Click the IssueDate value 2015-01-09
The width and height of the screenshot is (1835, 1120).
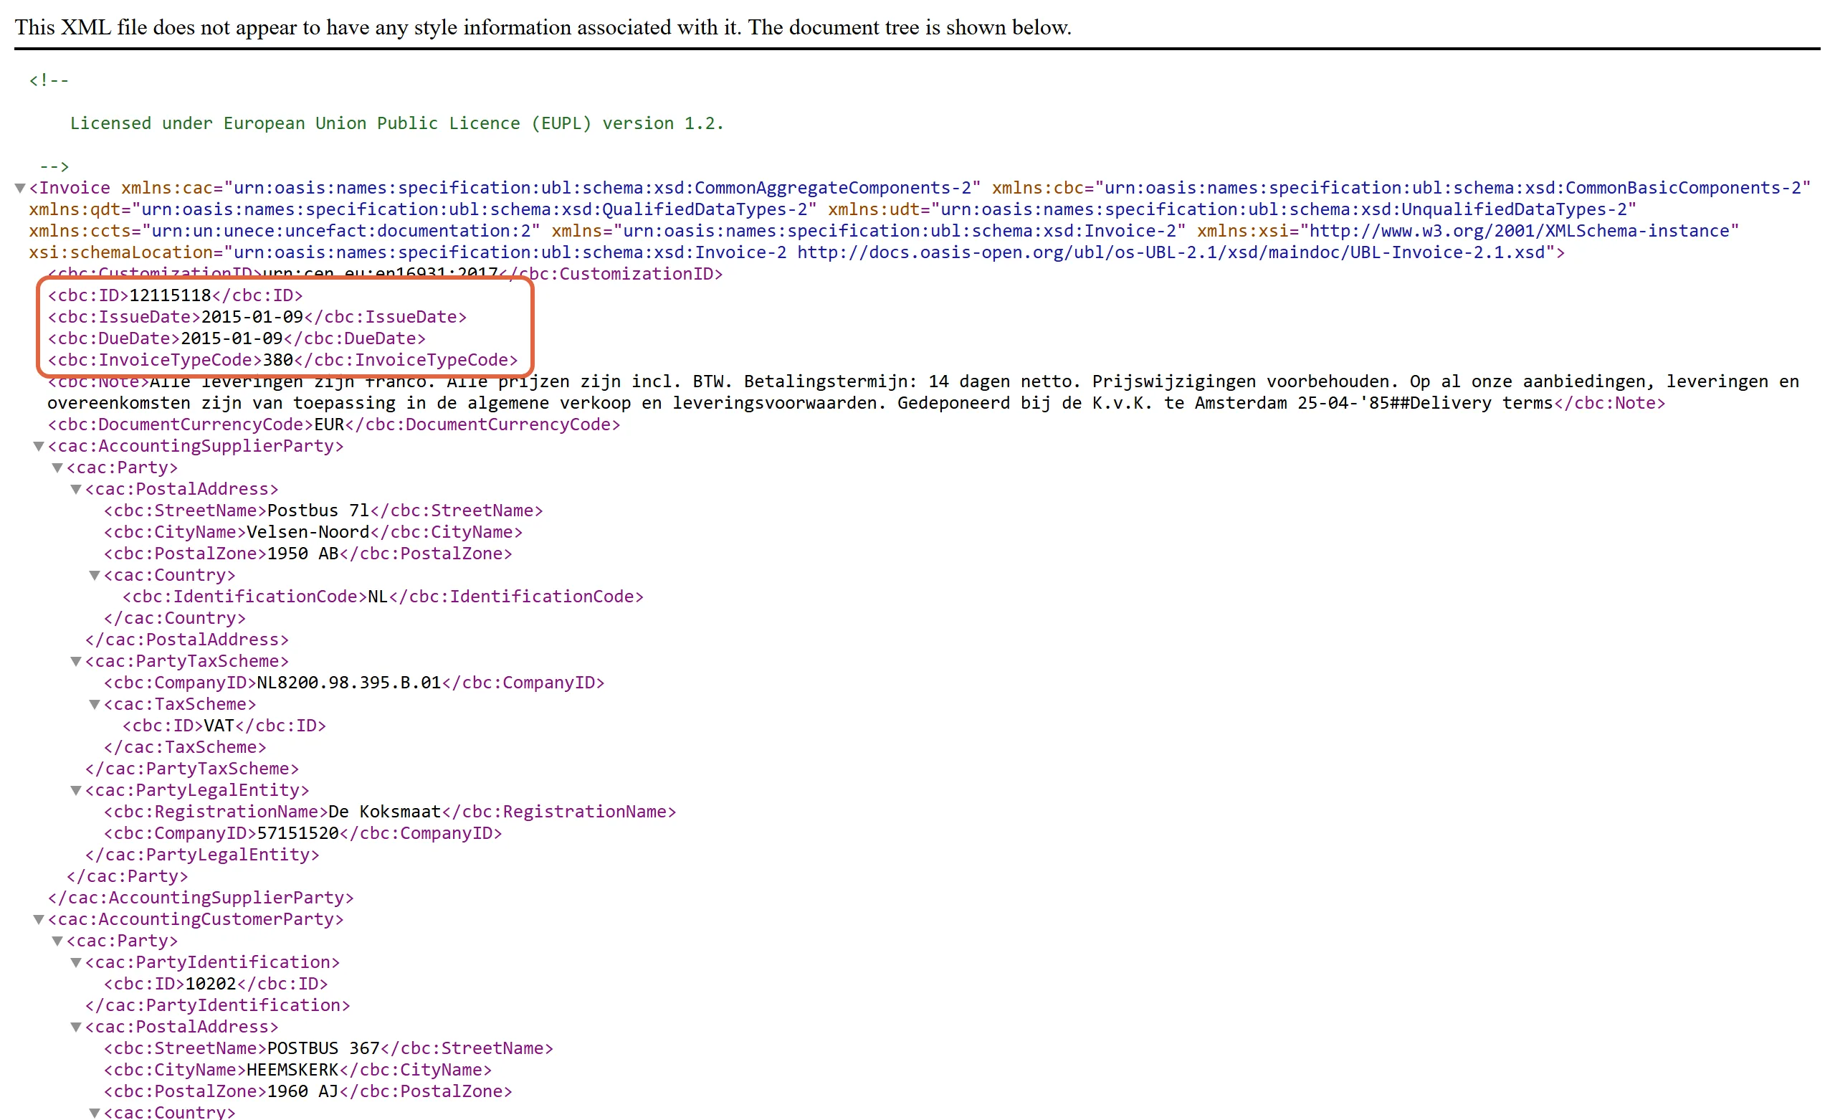point(252,318)
